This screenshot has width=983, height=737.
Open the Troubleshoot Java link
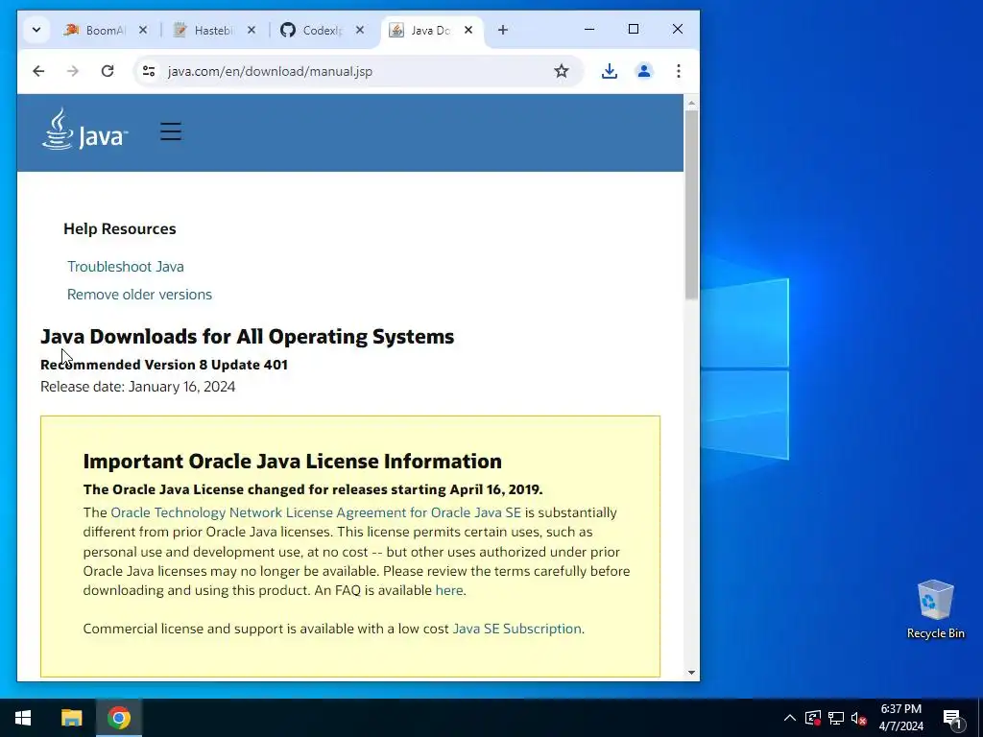126,267
